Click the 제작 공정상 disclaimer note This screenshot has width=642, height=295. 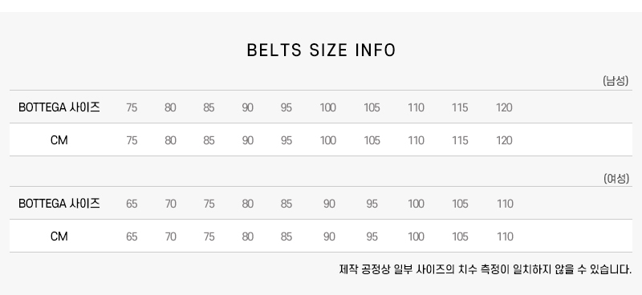pyautogui.click(x=486, y=269)
